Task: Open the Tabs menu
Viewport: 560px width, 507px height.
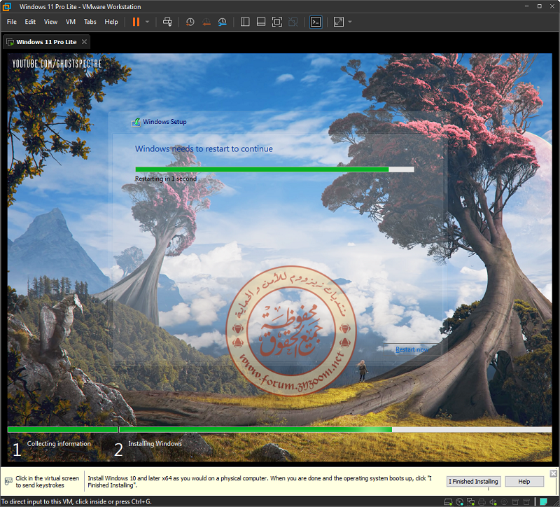Action: (x=90, y=22)
